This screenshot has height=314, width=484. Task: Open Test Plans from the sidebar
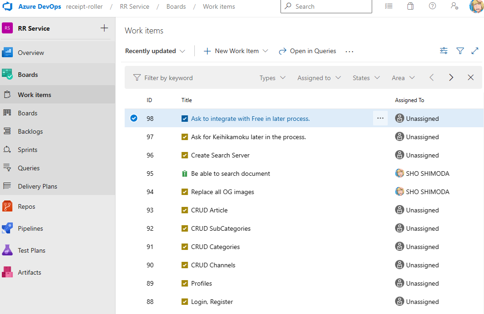[x=8, y=250]
